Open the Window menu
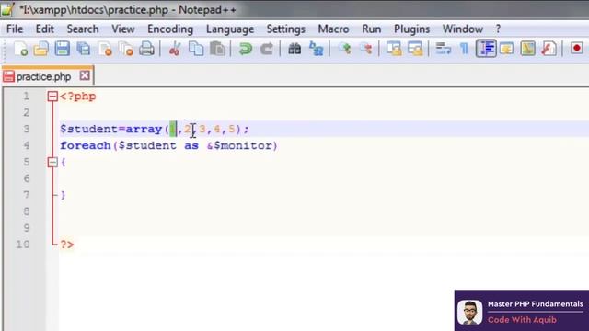Image resolution: width=589 pixels, height=331 pixels. (462, 29)
